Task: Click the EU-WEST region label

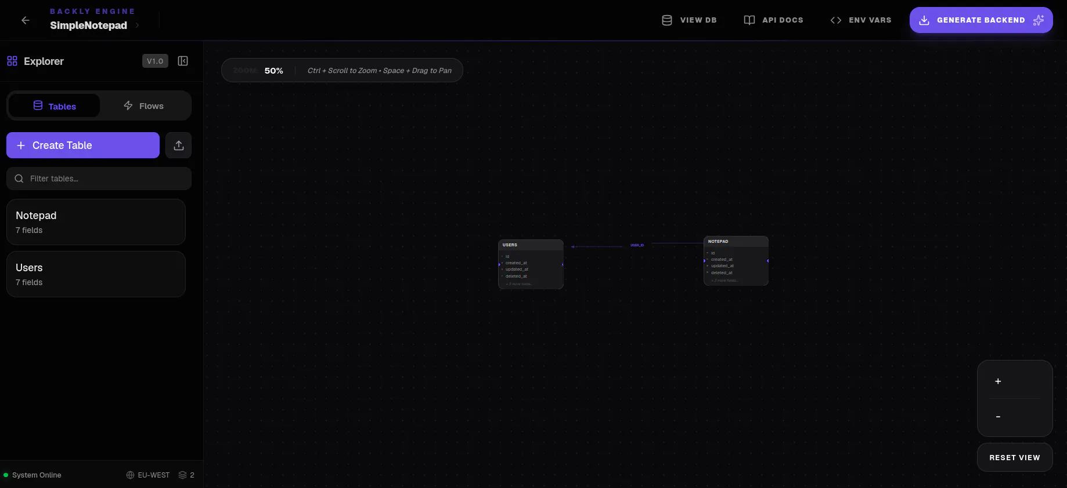Action: pos(154,475)
